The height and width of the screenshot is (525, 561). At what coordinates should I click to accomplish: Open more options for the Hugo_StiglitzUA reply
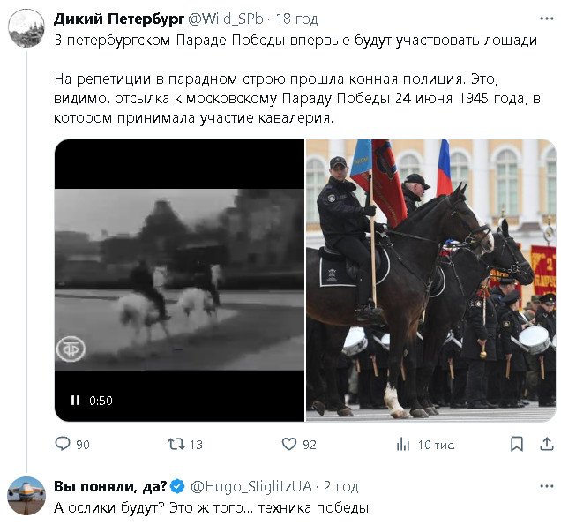coord(547,486)
